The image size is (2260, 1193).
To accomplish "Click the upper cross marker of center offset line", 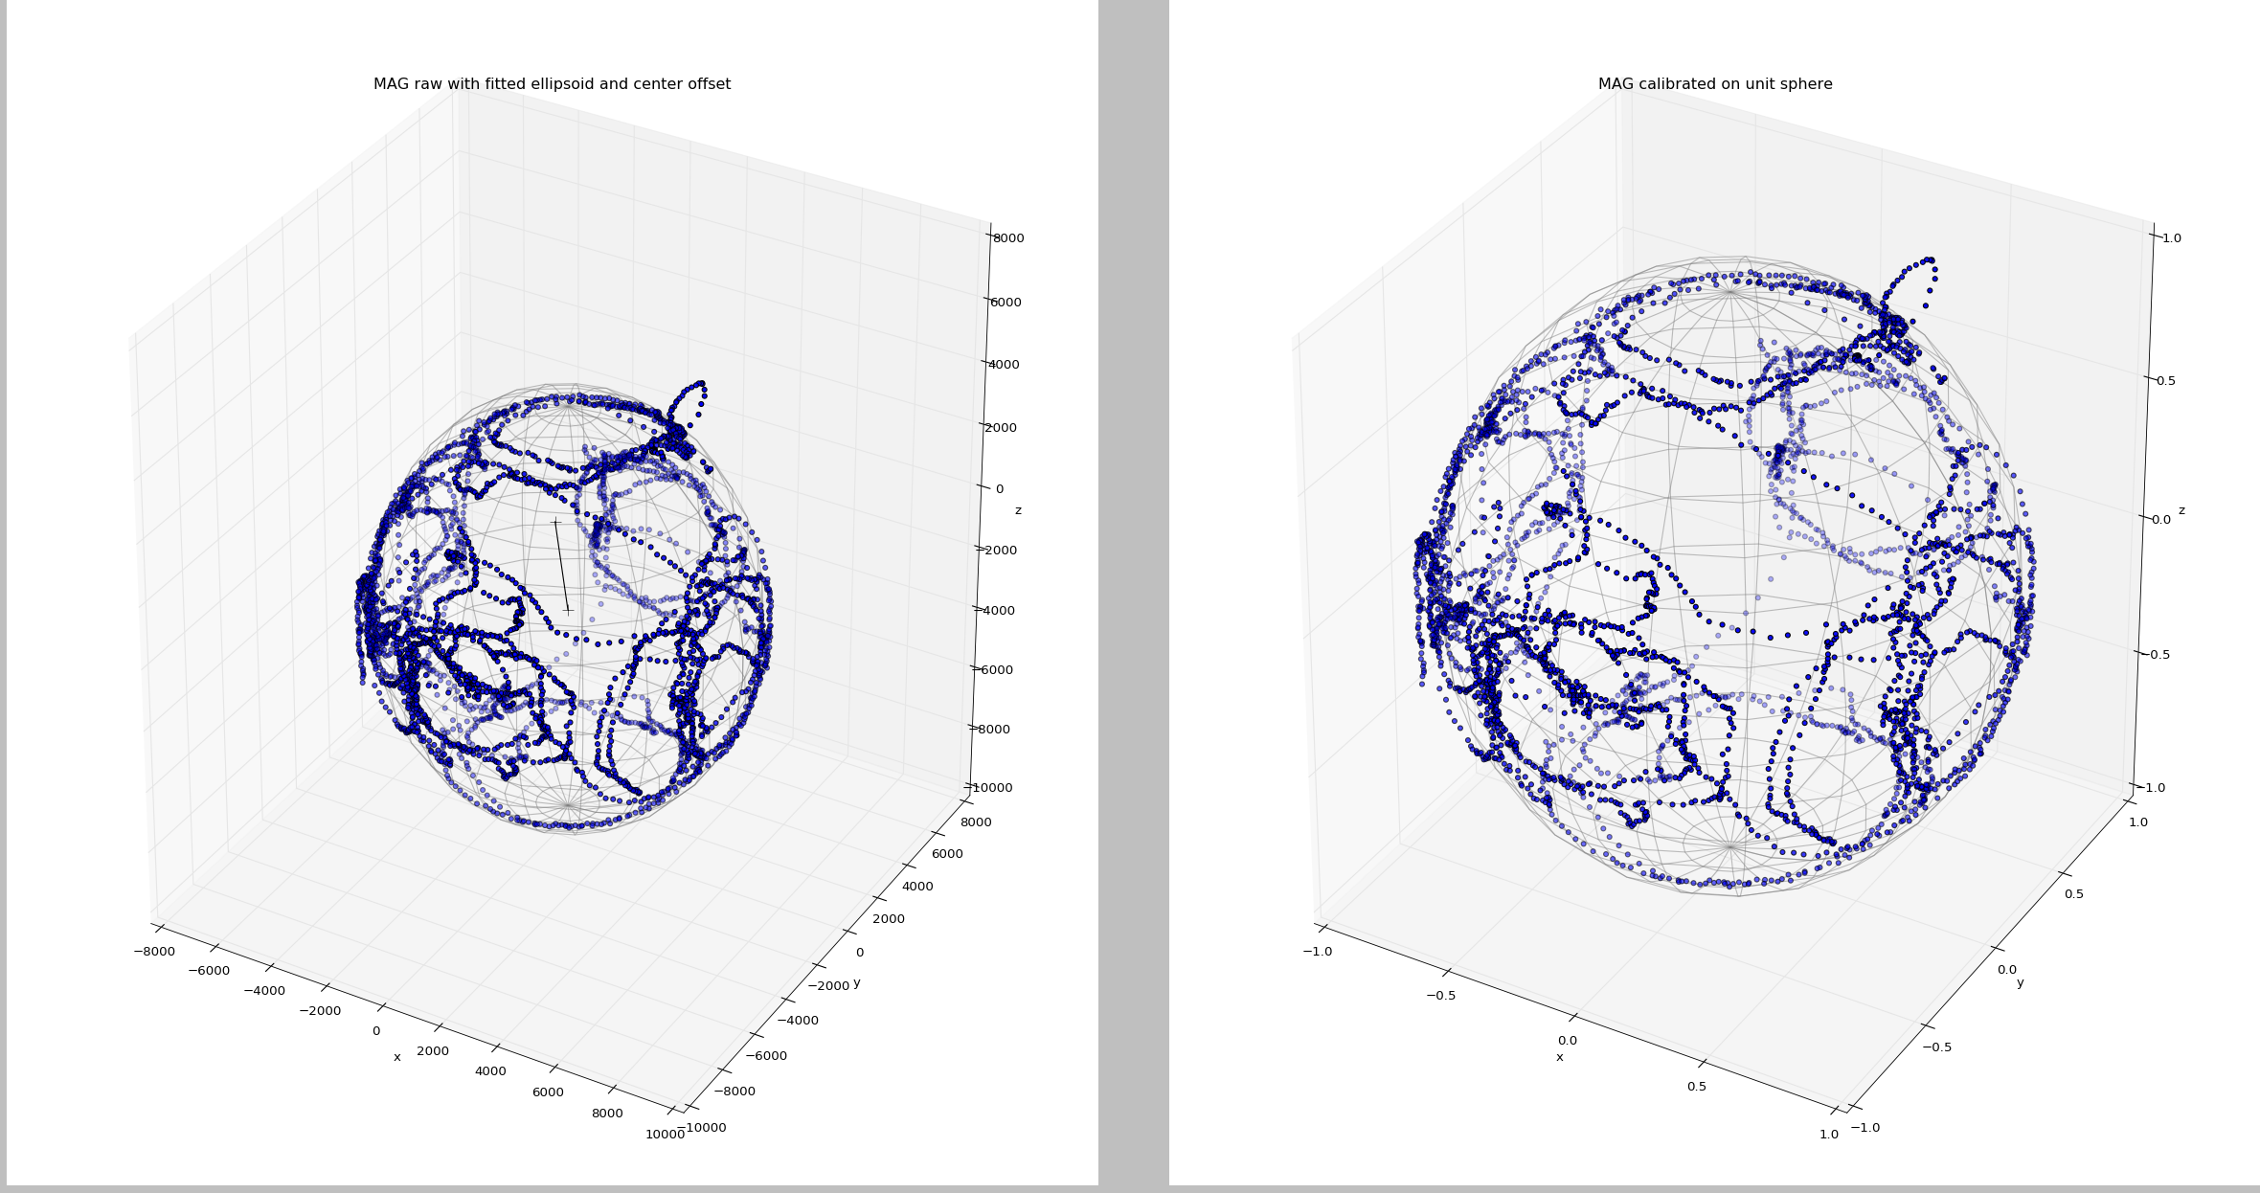I will 554,522.
